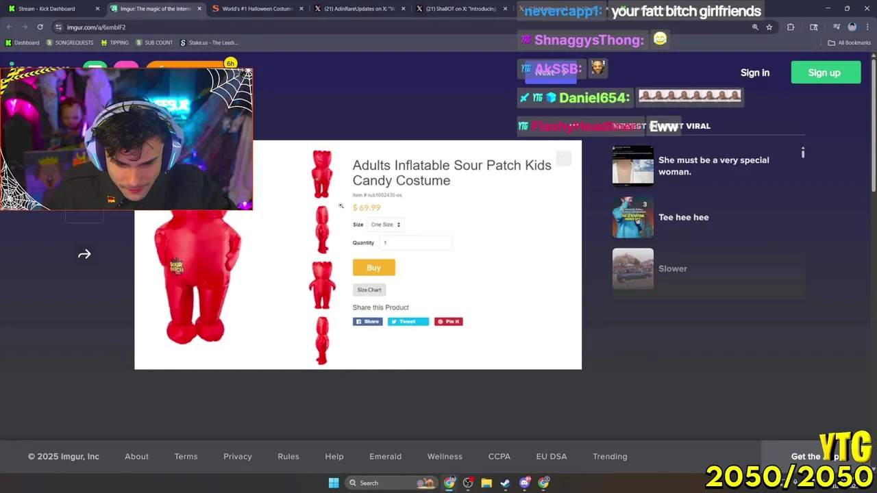Open the Terms footer link

[x=186, y=457]
